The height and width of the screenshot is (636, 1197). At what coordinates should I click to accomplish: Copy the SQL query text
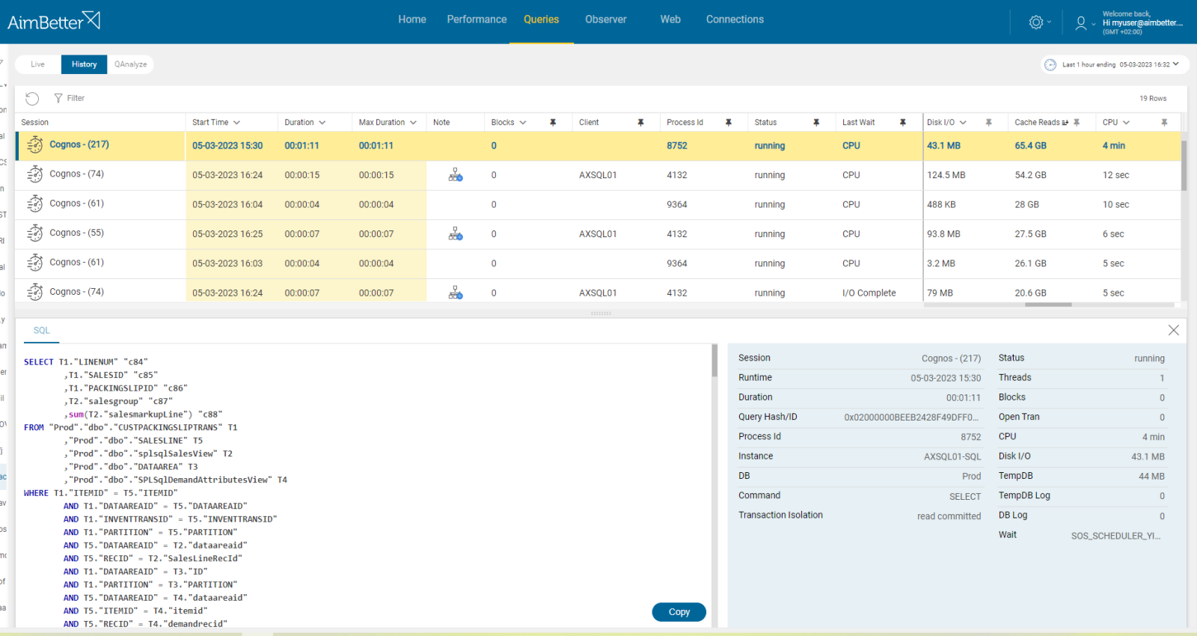(x=679, y=612)
